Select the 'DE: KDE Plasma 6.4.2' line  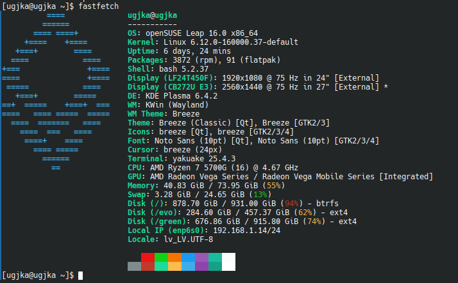click(173, 96)
